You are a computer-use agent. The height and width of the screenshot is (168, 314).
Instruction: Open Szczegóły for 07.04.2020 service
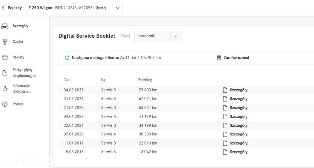pyautogui.click(x=239, y=134)
